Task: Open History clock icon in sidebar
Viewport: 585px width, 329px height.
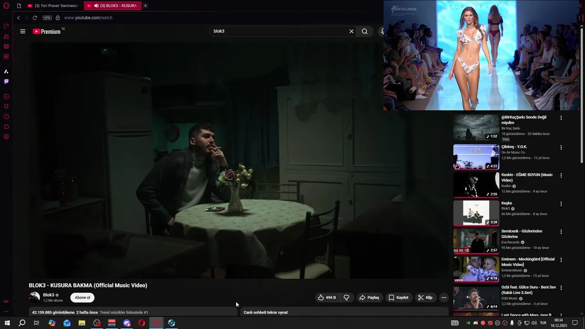Action: pos(6,117)
